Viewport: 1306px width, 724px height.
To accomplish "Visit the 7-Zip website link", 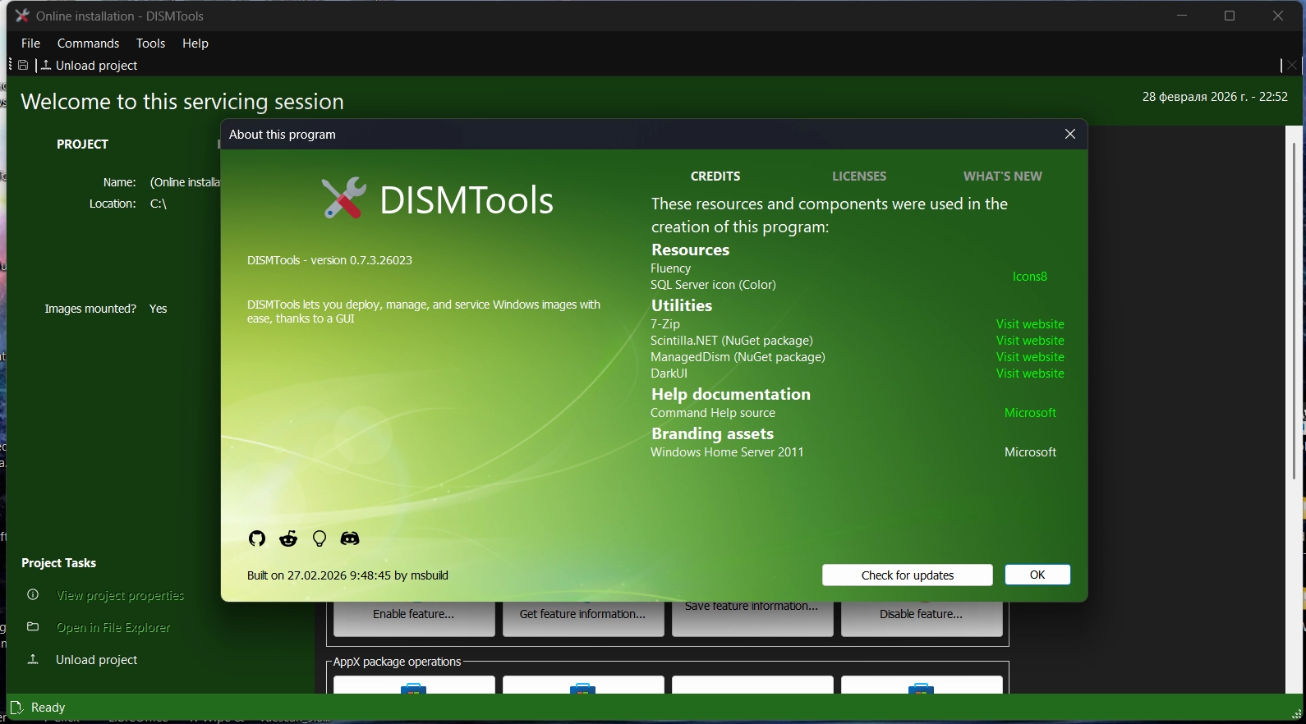I will [x=1029, y=324].
